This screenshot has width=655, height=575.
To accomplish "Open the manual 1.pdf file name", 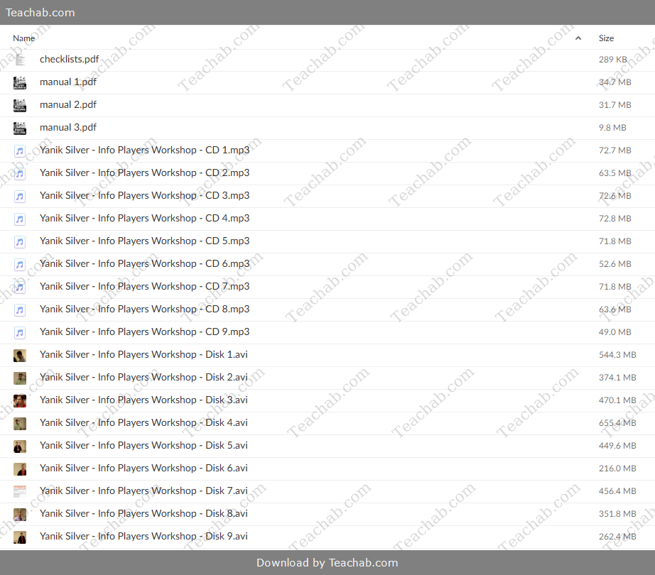I will (x=68, y=82).
